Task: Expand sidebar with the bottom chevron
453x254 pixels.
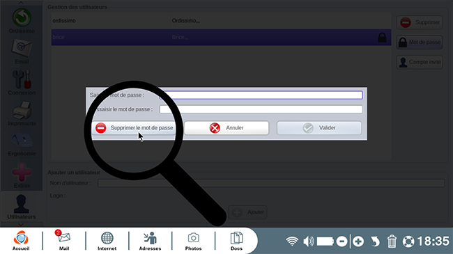Action: point(21,224)
